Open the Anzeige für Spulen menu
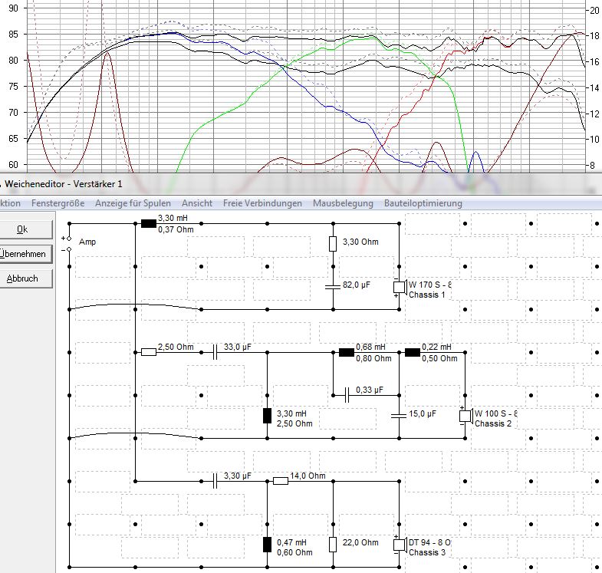 point(133,203)
